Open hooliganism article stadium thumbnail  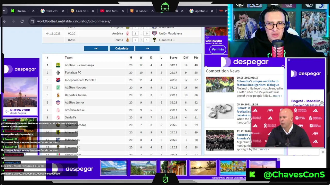220,85
